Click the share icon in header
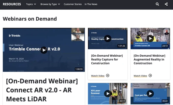 tap(166, 4)
